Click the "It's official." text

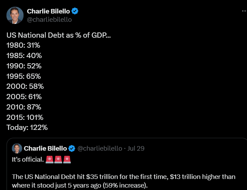point(28,160)
